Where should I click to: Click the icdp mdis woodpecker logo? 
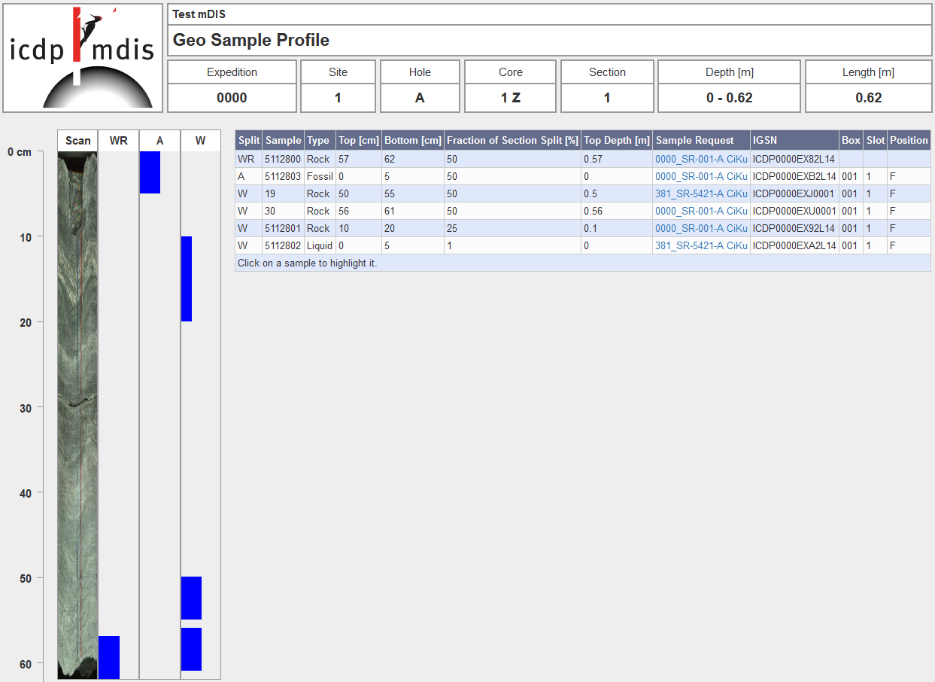point(82,56)
